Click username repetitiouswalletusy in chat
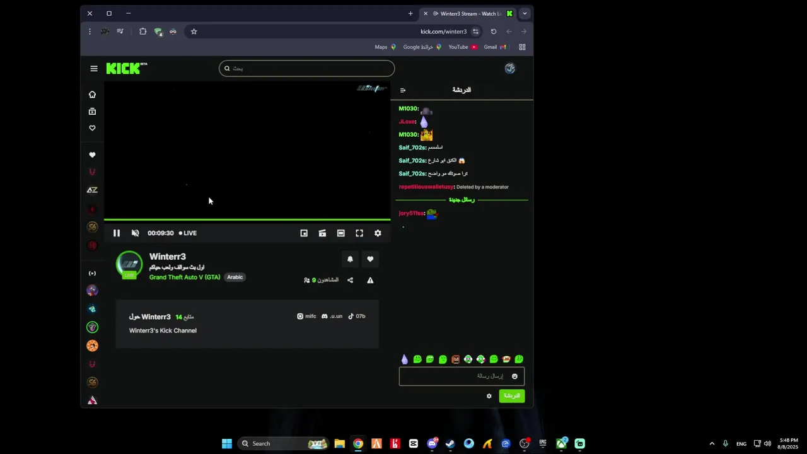The image size is (807, 454). pyautogui.click(x=426, y=187)
